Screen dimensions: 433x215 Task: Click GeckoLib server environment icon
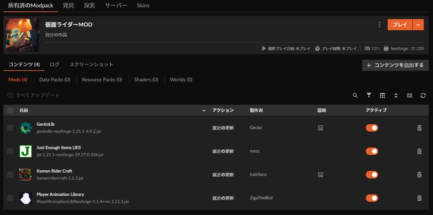coord(320,128)
